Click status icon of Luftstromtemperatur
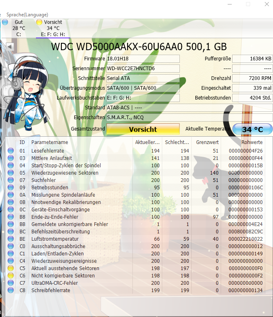 (x=11, y=239)
